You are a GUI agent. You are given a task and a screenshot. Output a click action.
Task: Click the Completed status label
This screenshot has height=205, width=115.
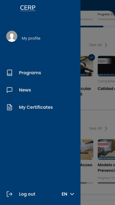coord(106,81)
